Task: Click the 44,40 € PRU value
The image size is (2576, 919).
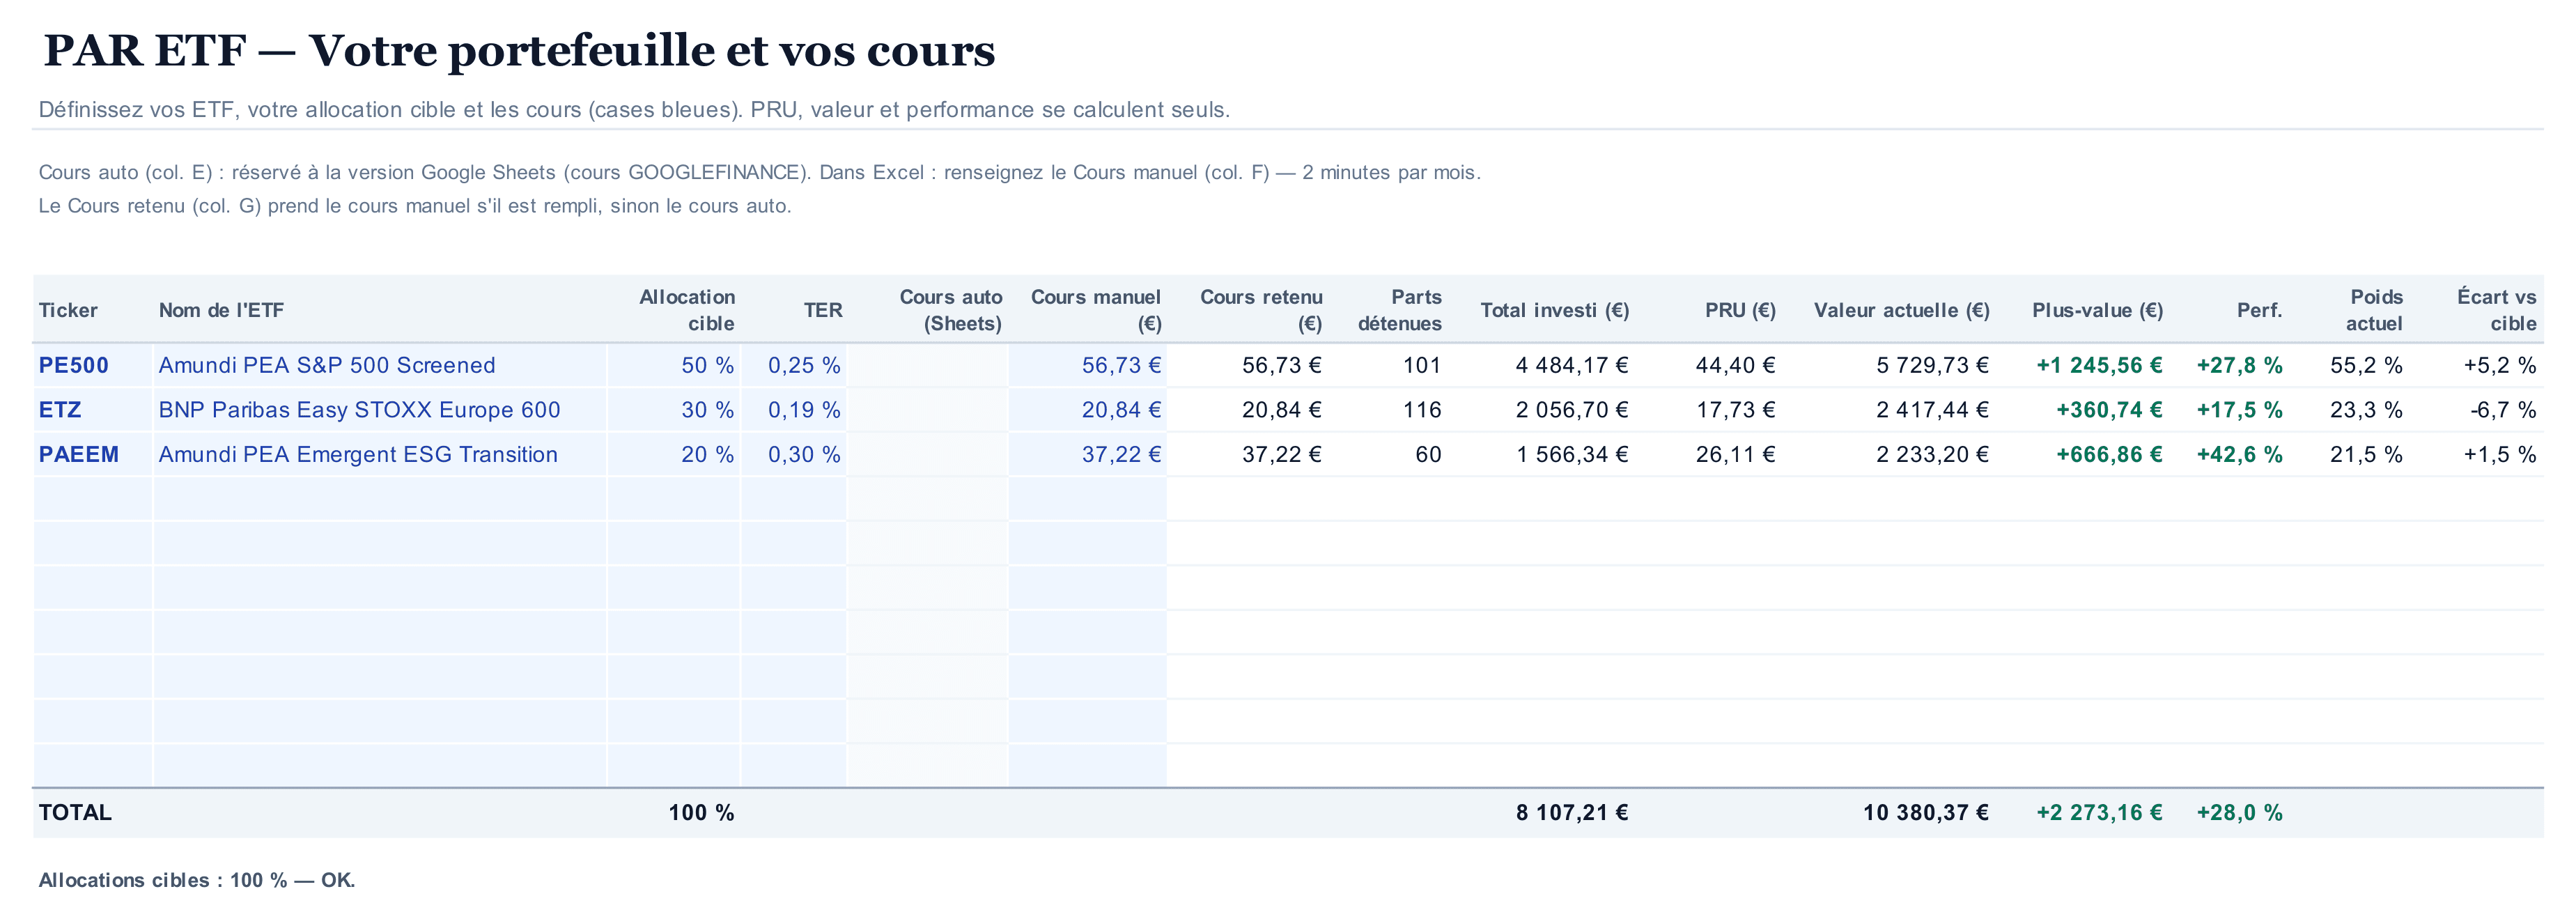Action: point(1735,365)
